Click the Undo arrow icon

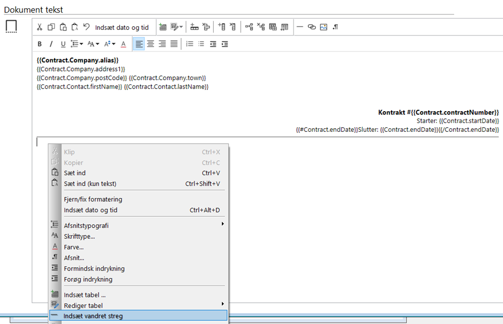[86, 27]
